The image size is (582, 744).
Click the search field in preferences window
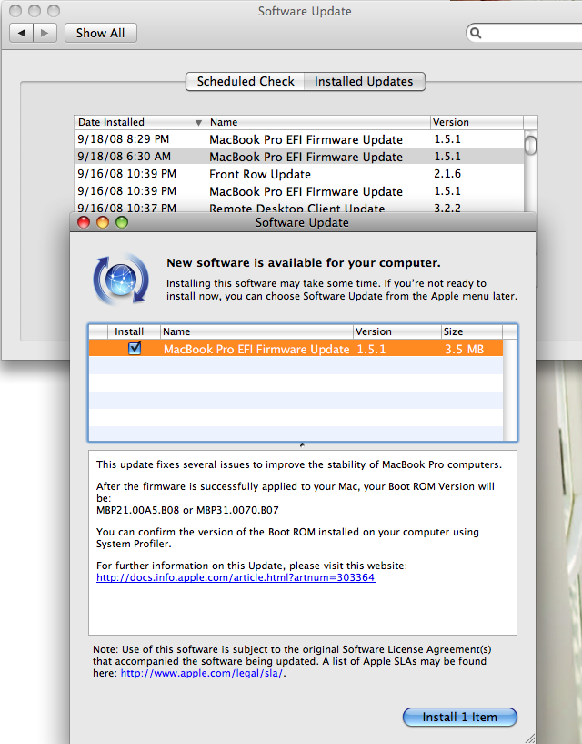pos(524,33)
